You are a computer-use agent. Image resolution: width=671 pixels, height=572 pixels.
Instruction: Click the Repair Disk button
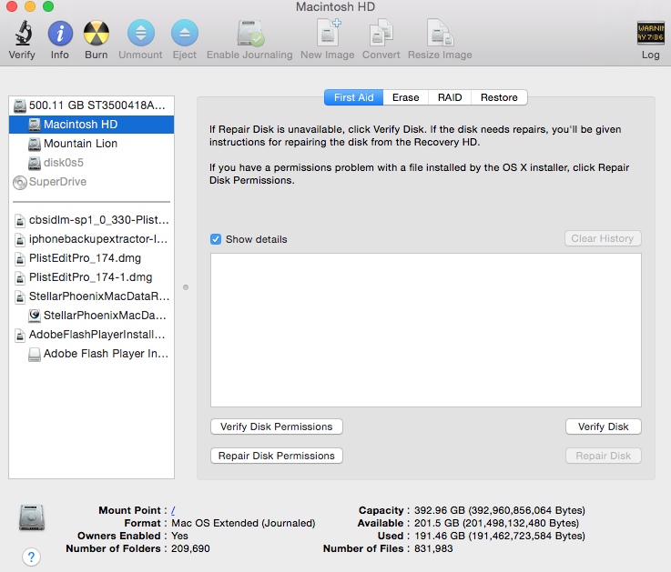pos(603,456)
